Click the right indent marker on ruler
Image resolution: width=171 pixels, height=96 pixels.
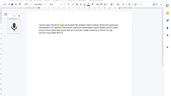click(119, 8)
